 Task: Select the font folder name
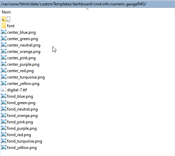(11, 26)
